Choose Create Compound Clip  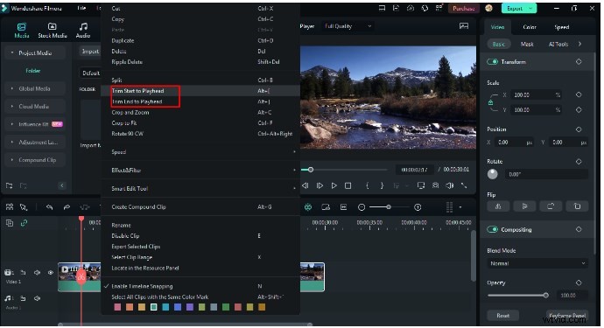(200, 206)
